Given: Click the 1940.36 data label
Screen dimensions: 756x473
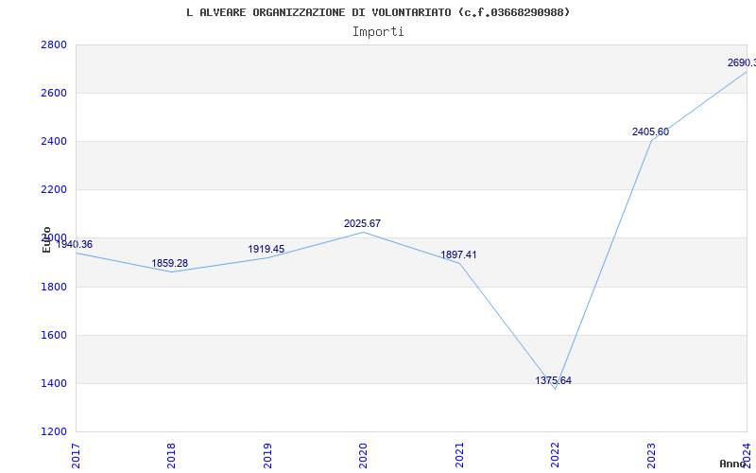Looking at the screenshot, I should [x=75, y=245].
